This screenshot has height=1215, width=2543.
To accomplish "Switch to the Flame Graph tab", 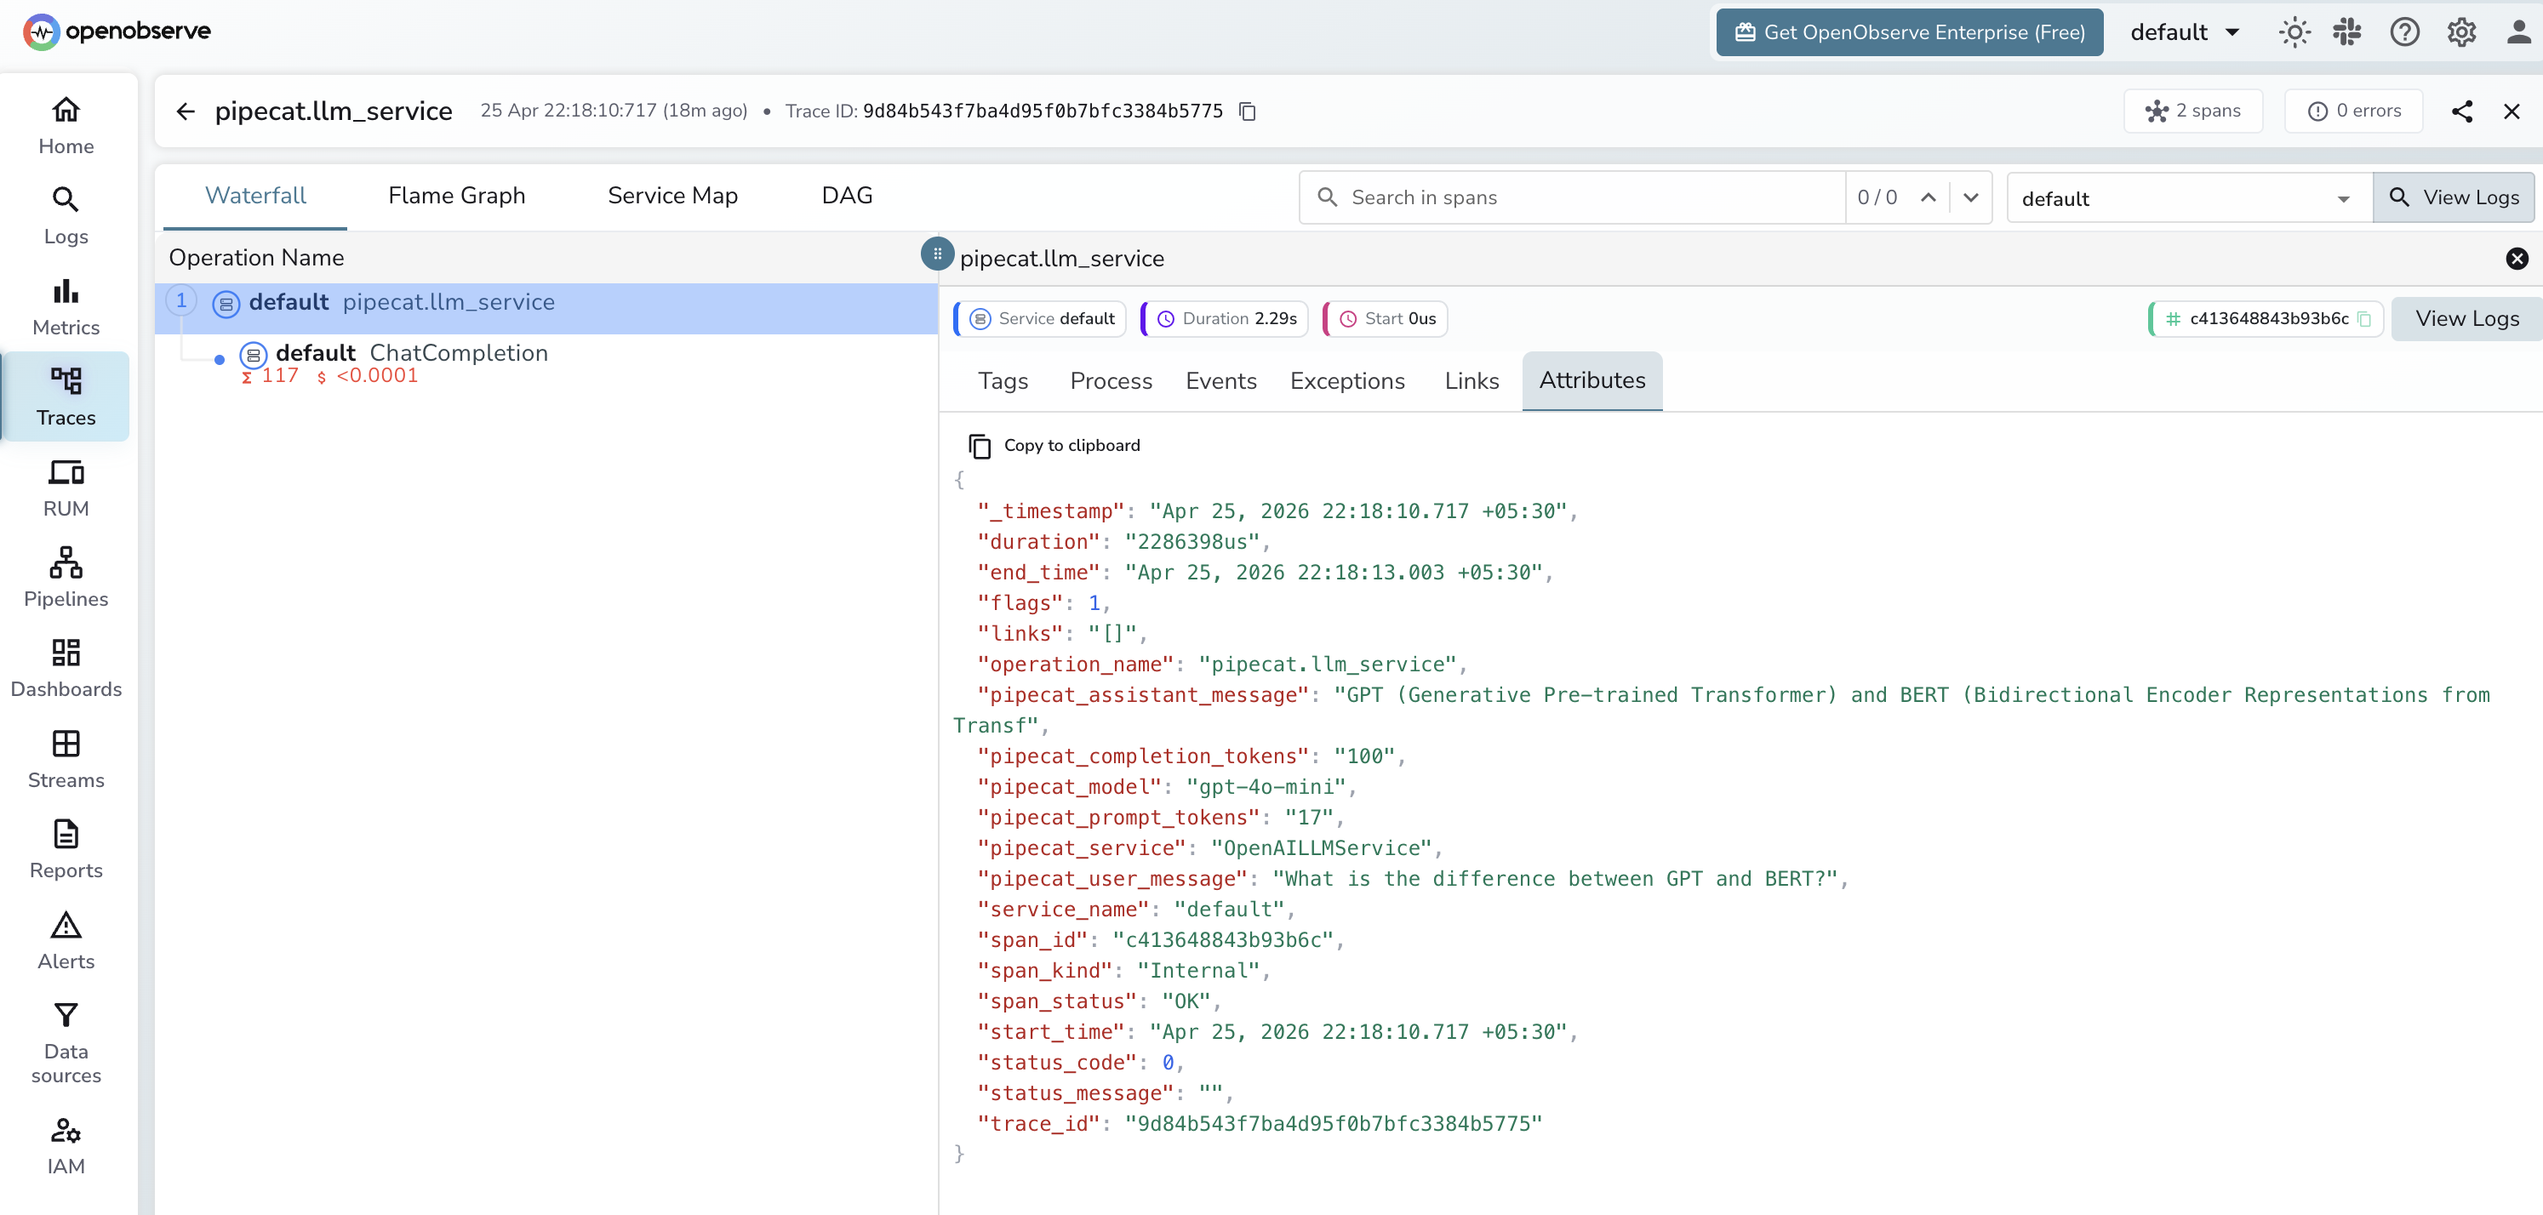I will (x=457, y=196).
